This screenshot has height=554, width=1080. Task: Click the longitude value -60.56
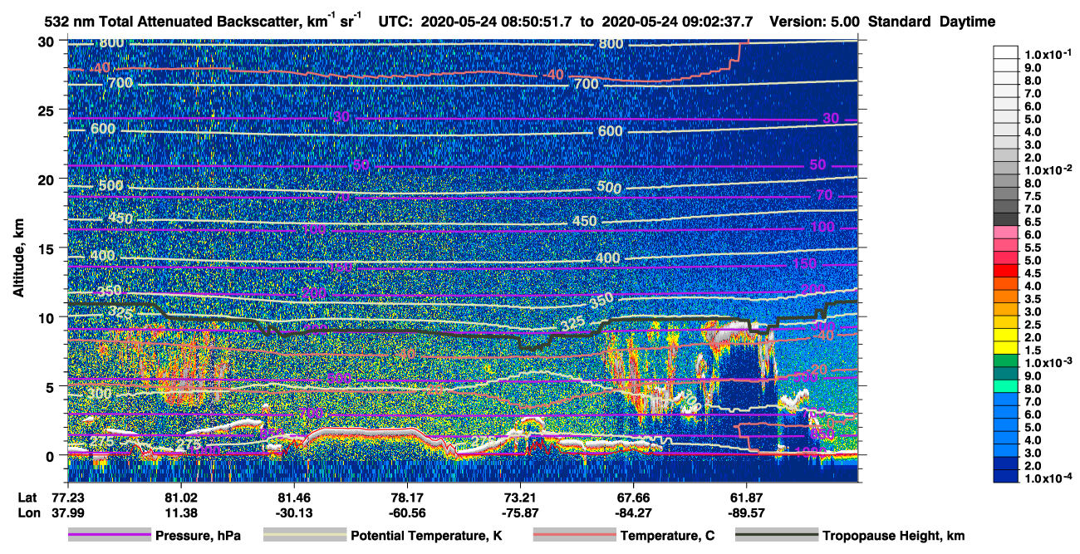point(407,512)
